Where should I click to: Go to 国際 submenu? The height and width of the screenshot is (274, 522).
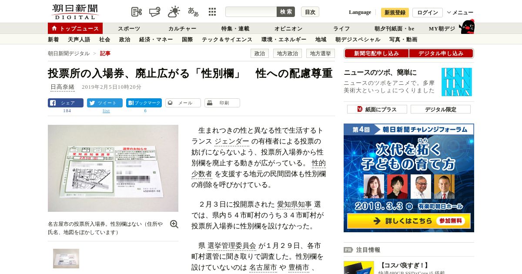[x=187, y=40]
